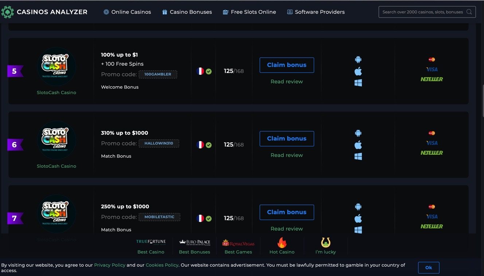The width and height of the screenshot is (484, 276).
Task: Click Apple icon in row 6
Action: pos(358,145)
